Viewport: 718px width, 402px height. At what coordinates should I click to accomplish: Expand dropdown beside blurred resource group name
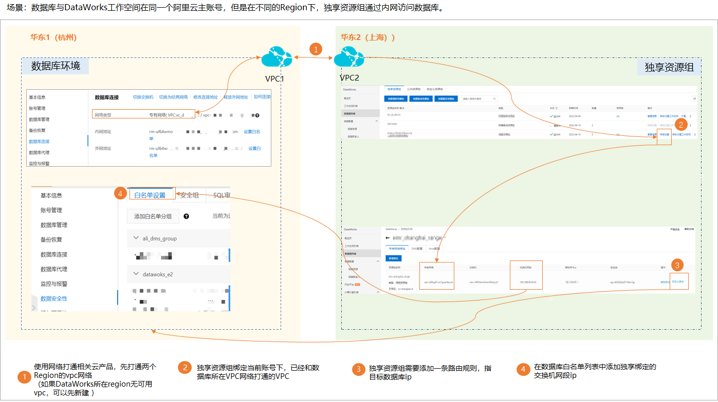coord(445,237)
